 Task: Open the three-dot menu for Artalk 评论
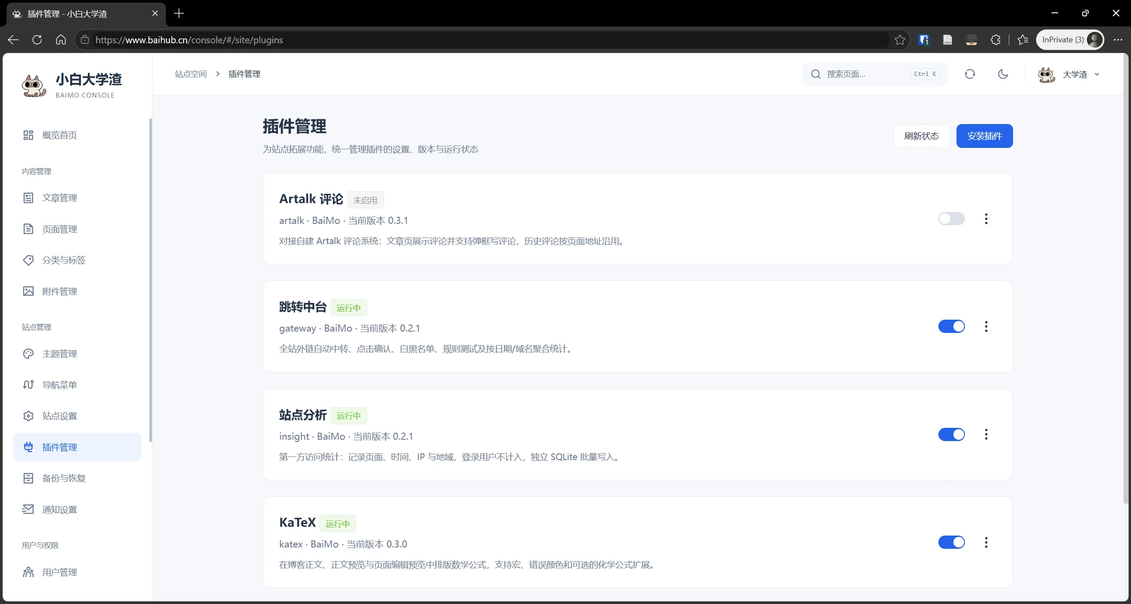coord(986,219)
